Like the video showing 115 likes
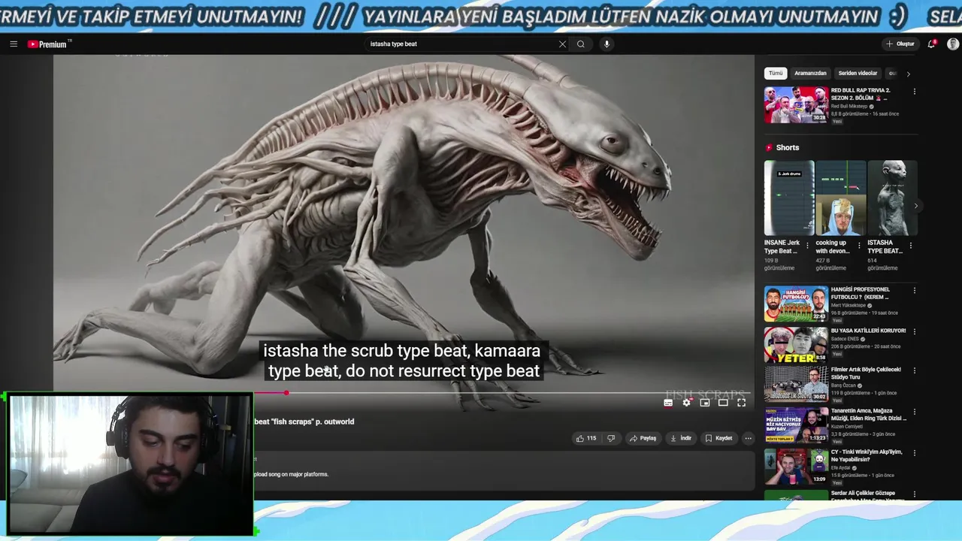Screen dimensions: 962x541 coord(586,438)
